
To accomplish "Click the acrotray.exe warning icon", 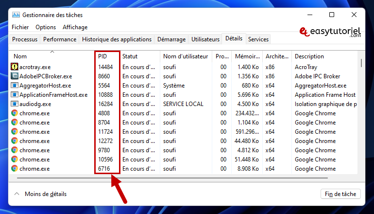I will [x=15, y=67].
